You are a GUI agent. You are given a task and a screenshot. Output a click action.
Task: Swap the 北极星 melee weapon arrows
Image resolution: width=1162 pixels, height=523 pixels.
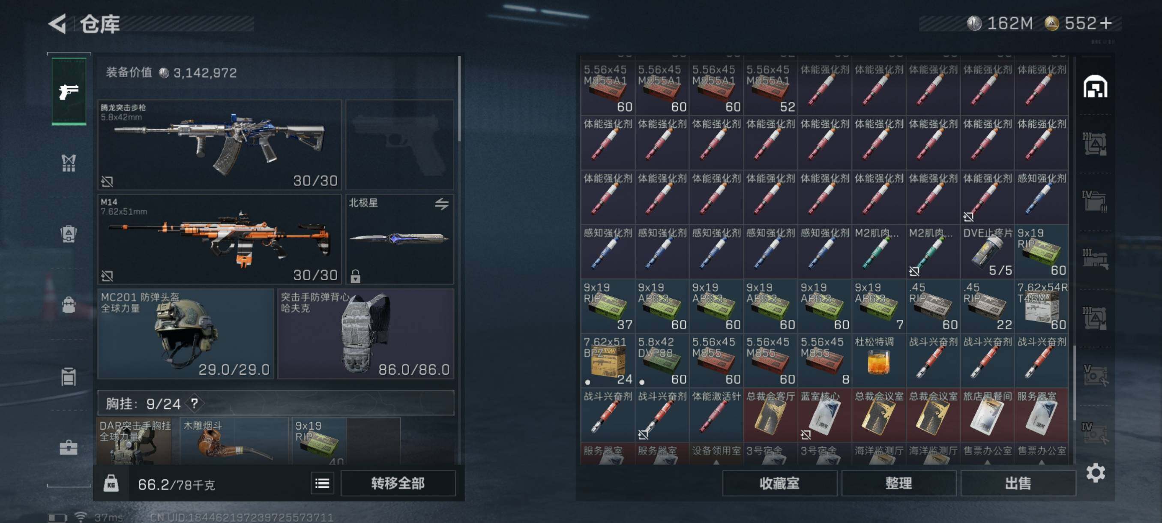[x=442, y=204]
